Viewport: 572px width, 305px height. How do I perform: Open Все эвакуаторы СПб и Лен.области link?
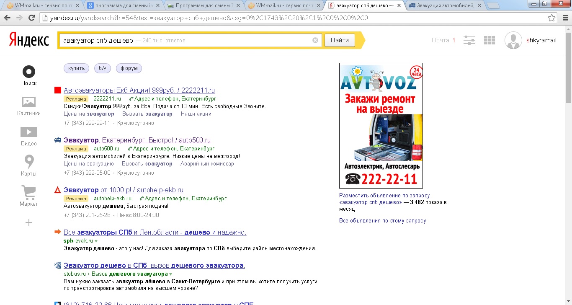click(155, 232)
